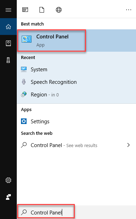Click the Search the web heading

point(37,133)
